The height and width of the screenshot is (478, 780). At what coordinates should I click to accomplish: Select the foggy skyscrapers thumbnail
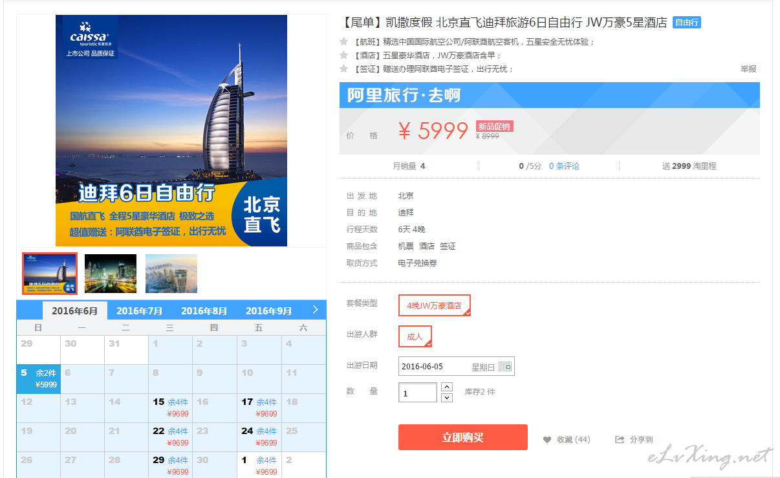click(171, 274)
